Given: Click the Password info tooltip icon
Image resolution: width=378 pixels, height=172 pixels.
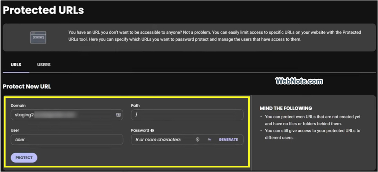Looking at the screenshot, I should coord(152,131).
